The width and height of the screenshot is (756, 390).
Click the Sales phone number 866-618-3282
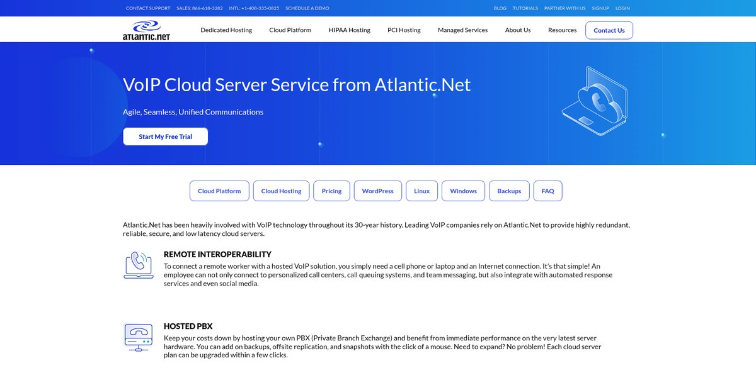point(200,8)
